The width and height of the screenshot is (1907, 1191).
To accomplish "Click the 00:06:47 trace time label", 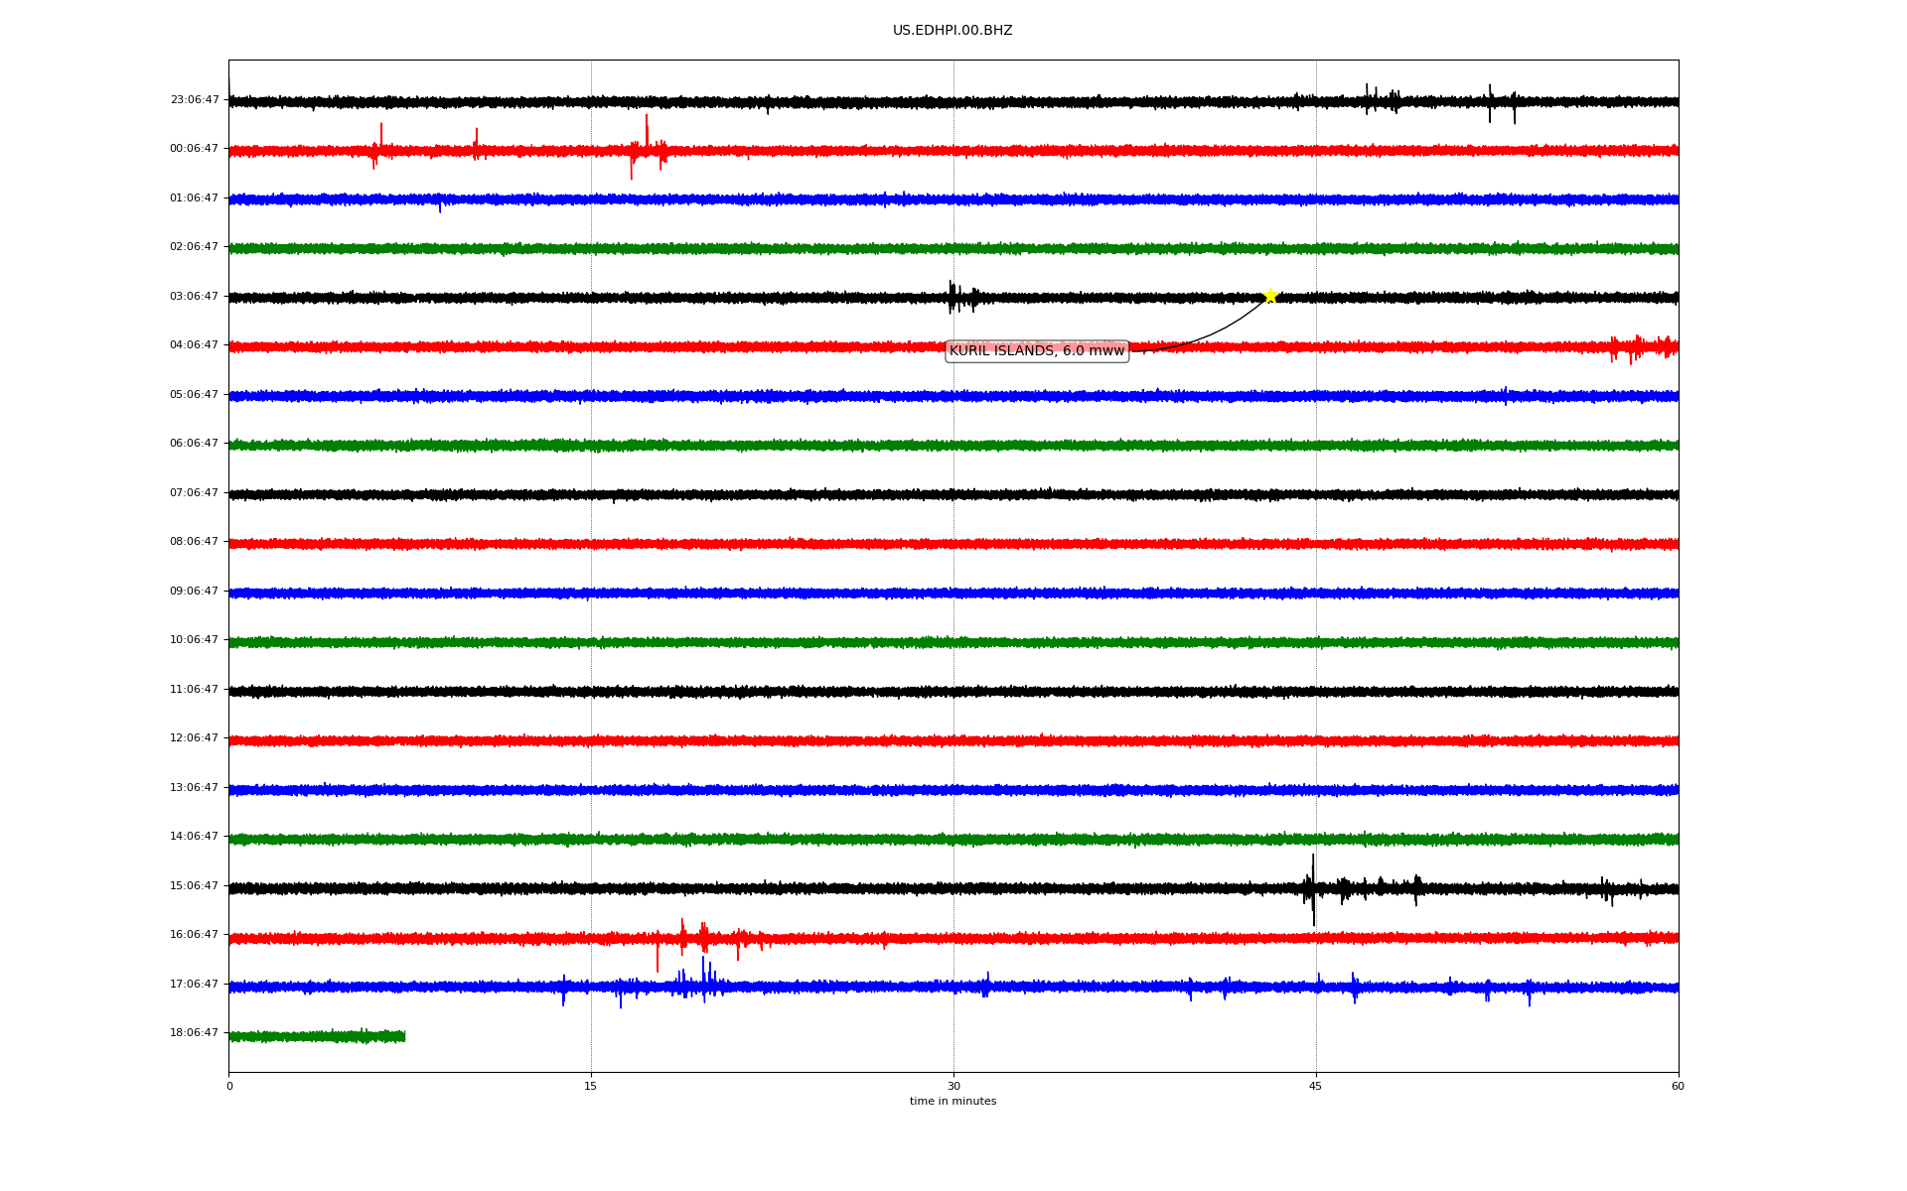I will (x=194, y=149).
